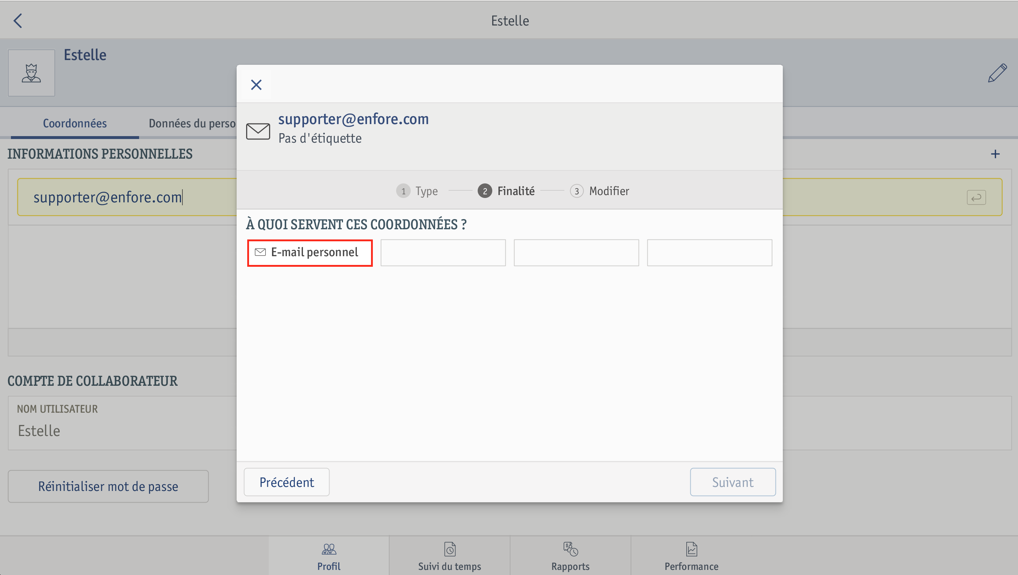Image resolution: width=1018 pixels, height=575 pixels.
Task: Go to step 1 Type
Action: pyautogui.click(x=417, y=191)
